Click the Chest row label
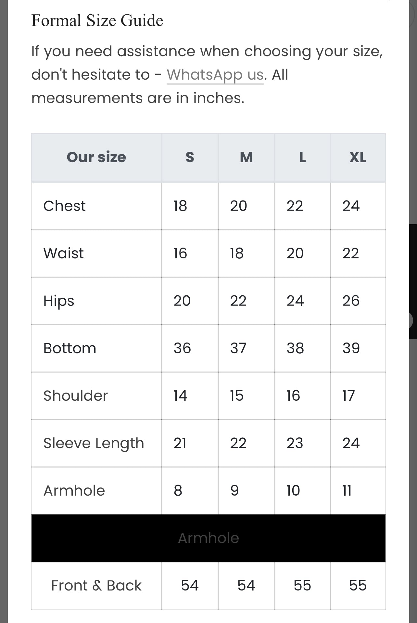 point(65,206)
